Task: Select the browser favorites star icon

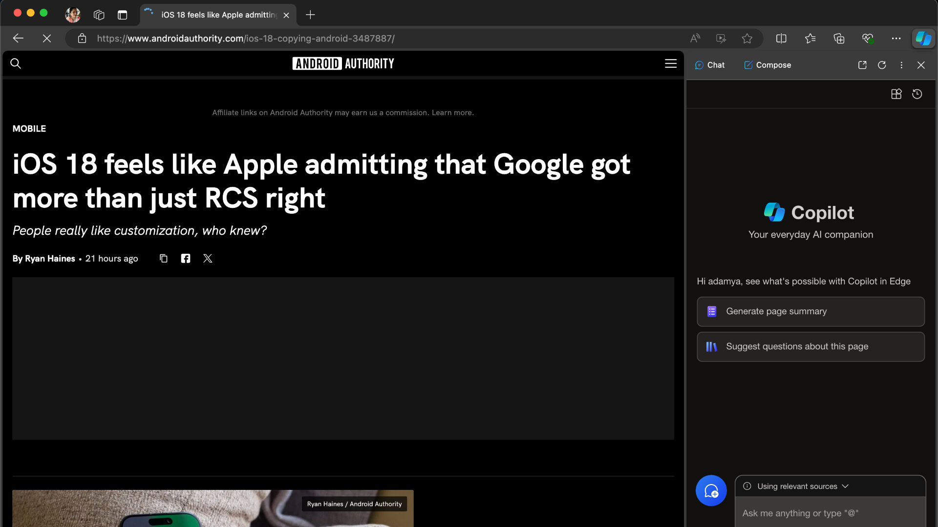Action: click(746, 38)
